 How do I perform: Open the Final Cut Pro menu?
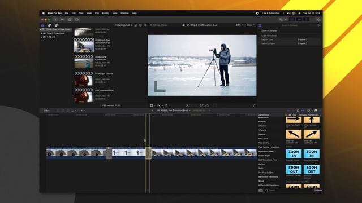55,14
